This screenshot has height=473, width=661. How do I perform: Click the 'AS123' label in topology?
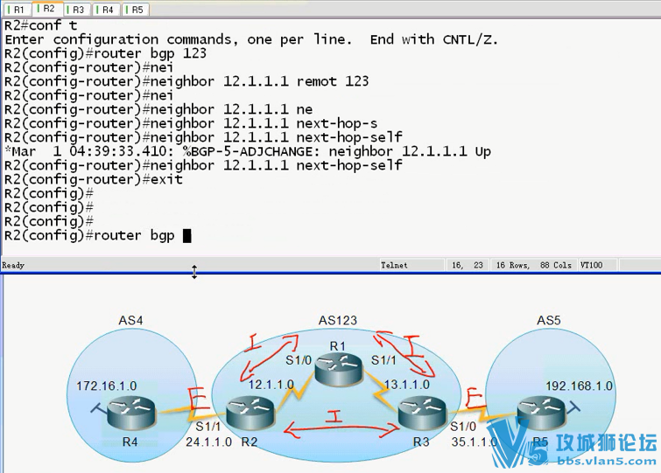coord(338,320)
